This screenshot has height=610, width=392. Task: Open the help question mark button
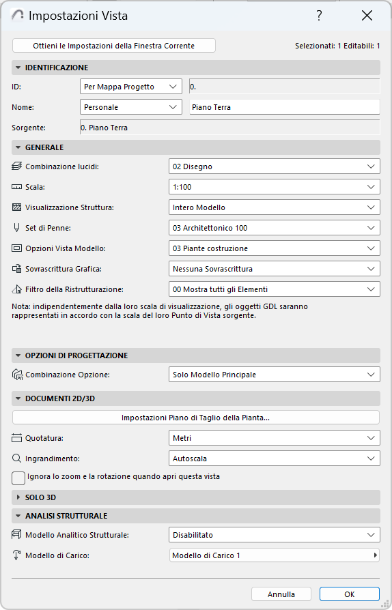(x=319, y=16)
